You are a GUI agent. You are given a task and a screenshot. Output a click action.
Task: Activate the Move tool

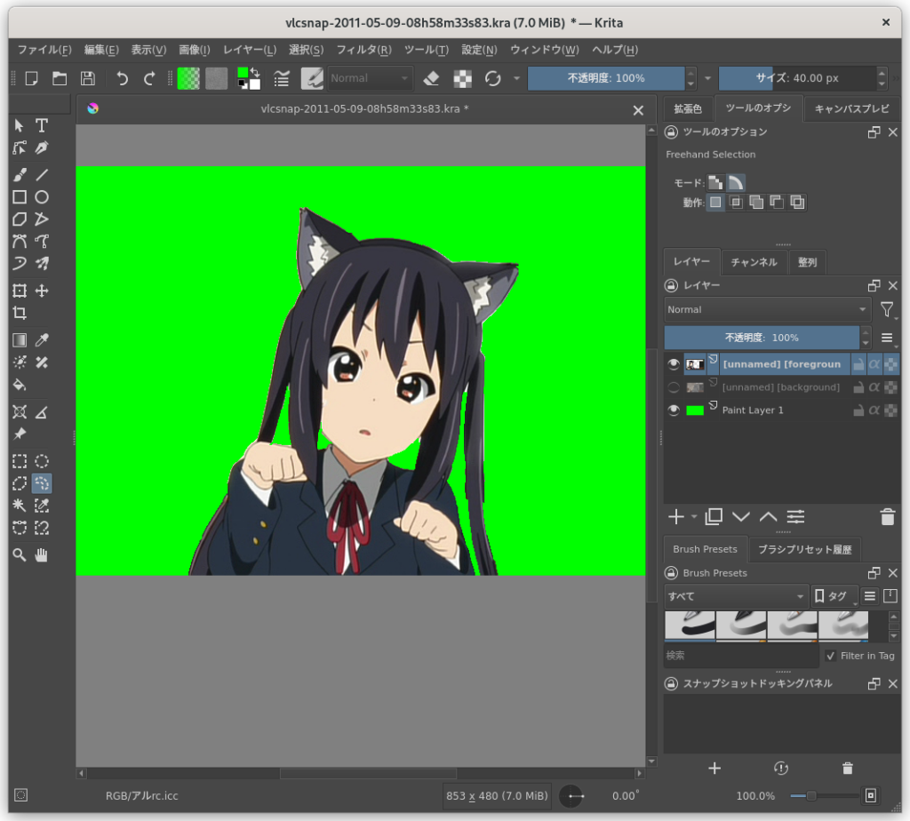coord(42,291)
